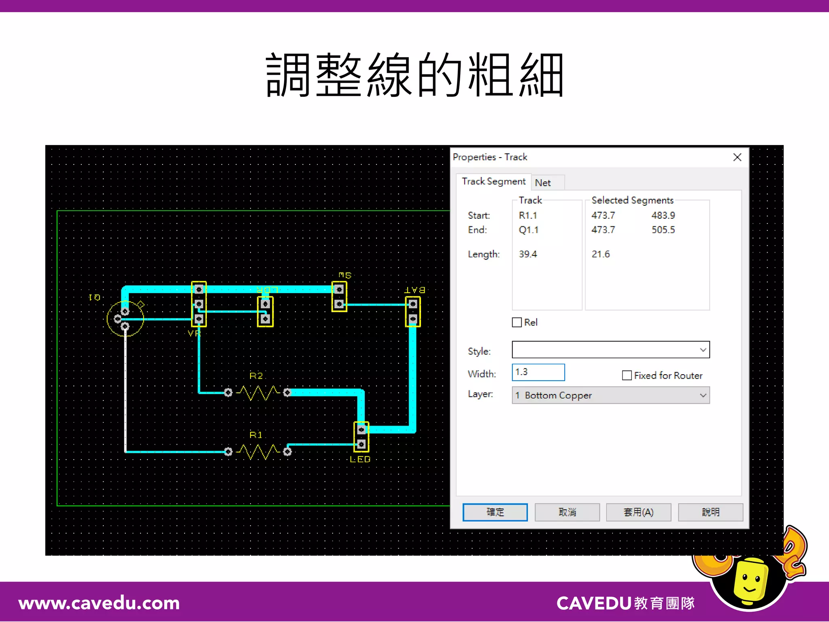Select the LED two-pin header component
The height and width of the screenshot is (622, 829).
pos(361,437)
